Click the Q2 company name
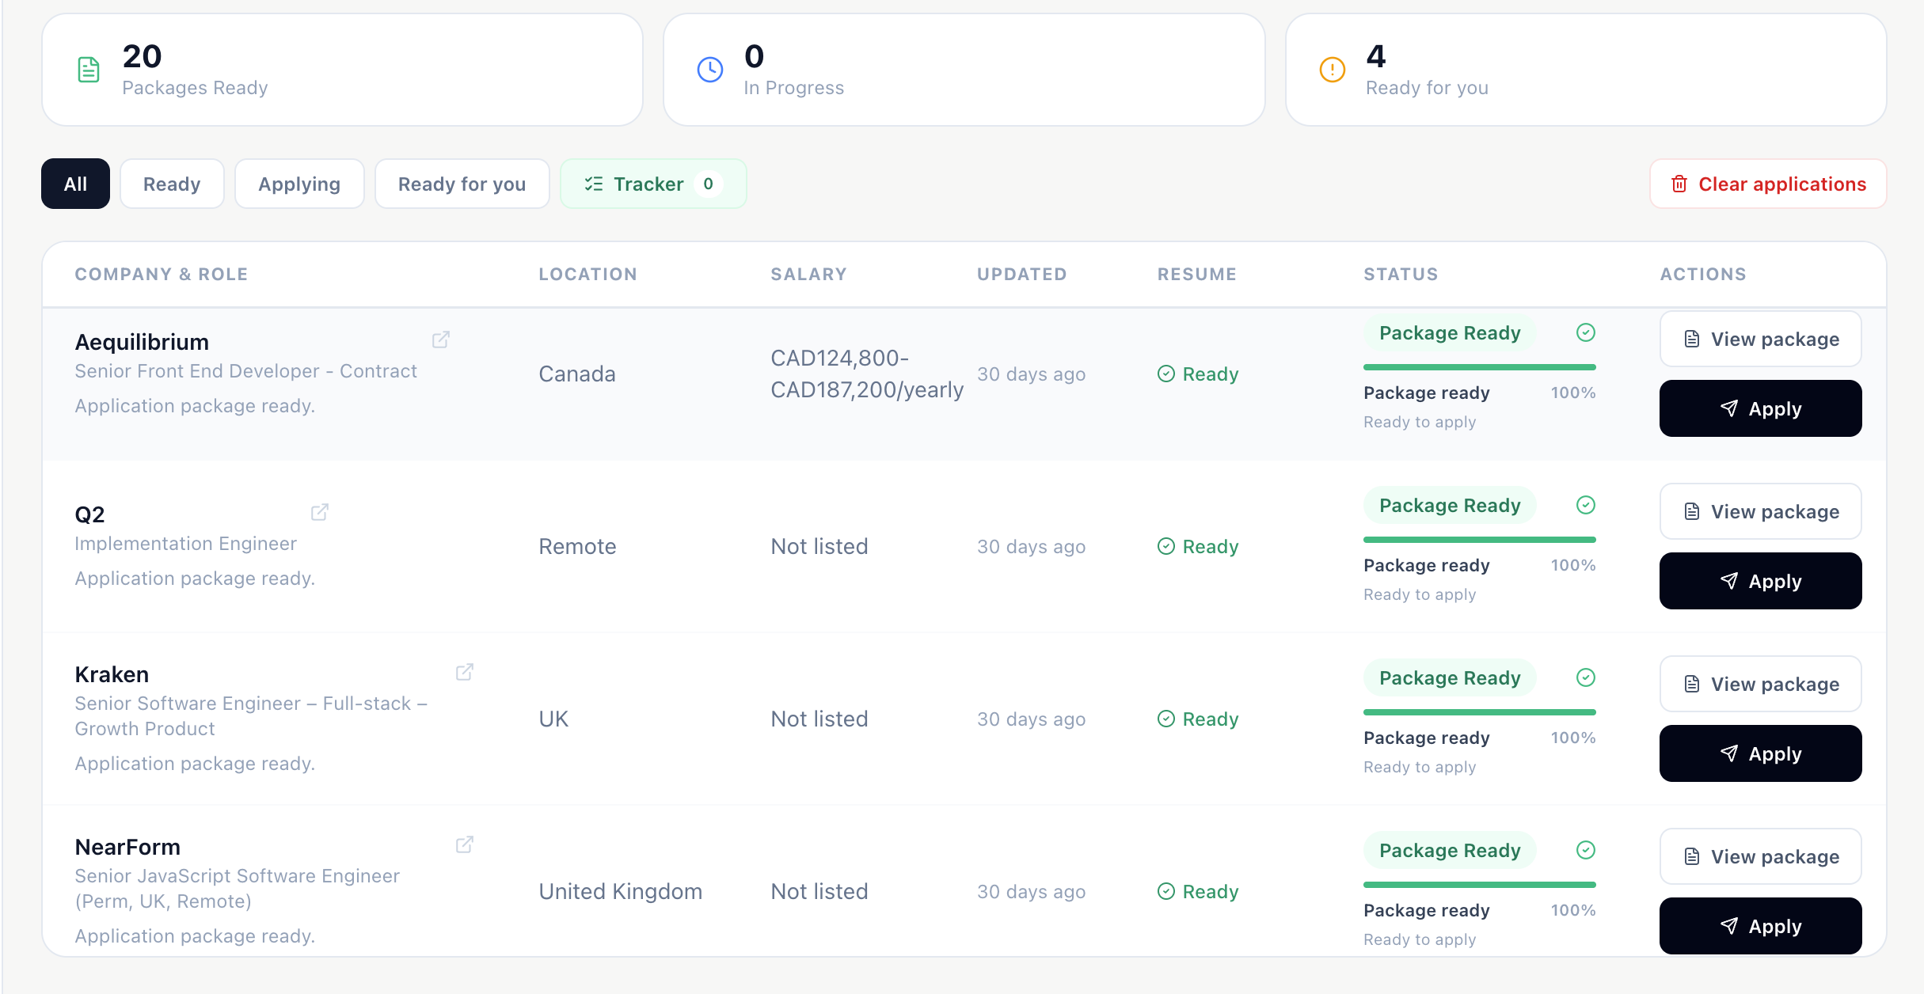The width and height of the screenshot is (1924, 994). [x=89, y=514]
